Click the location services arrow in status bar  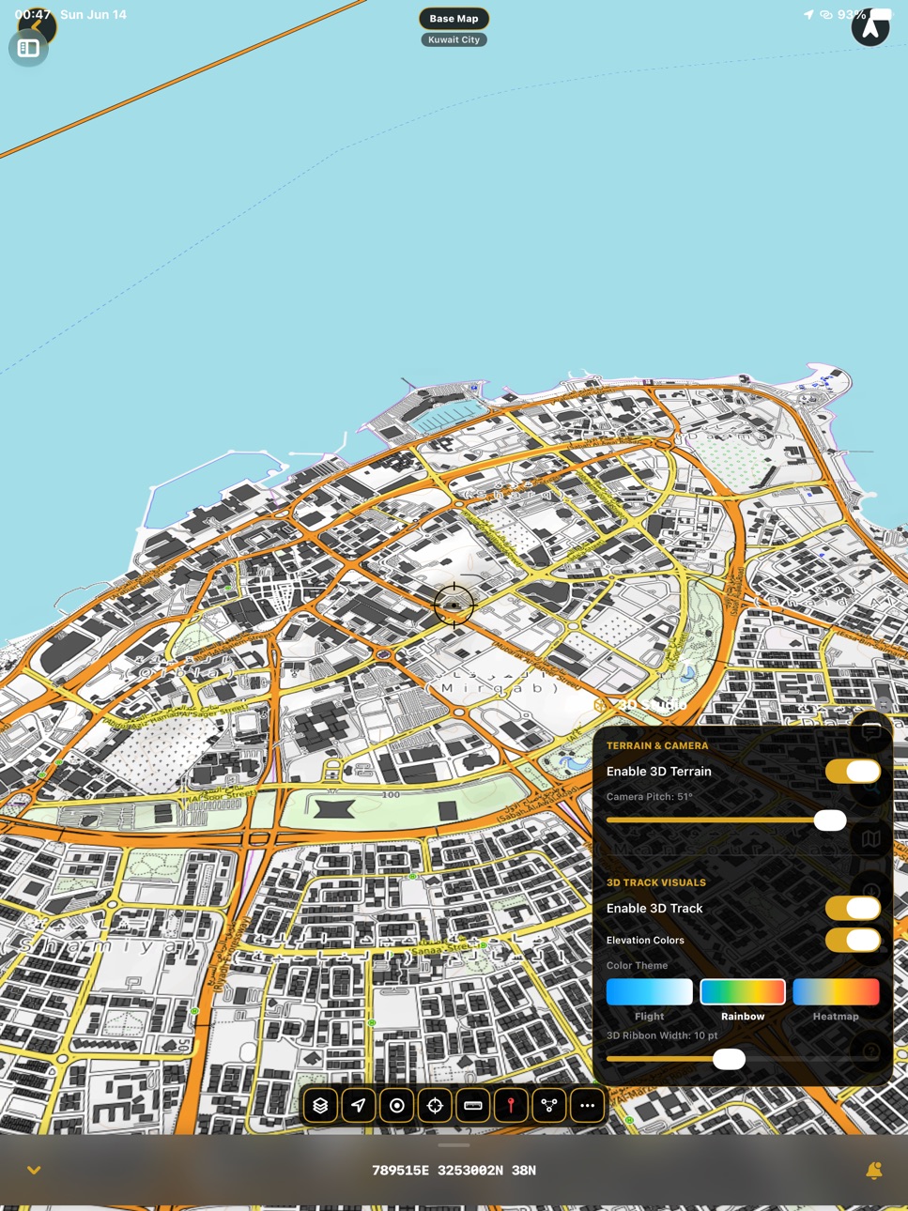(808, 15)
